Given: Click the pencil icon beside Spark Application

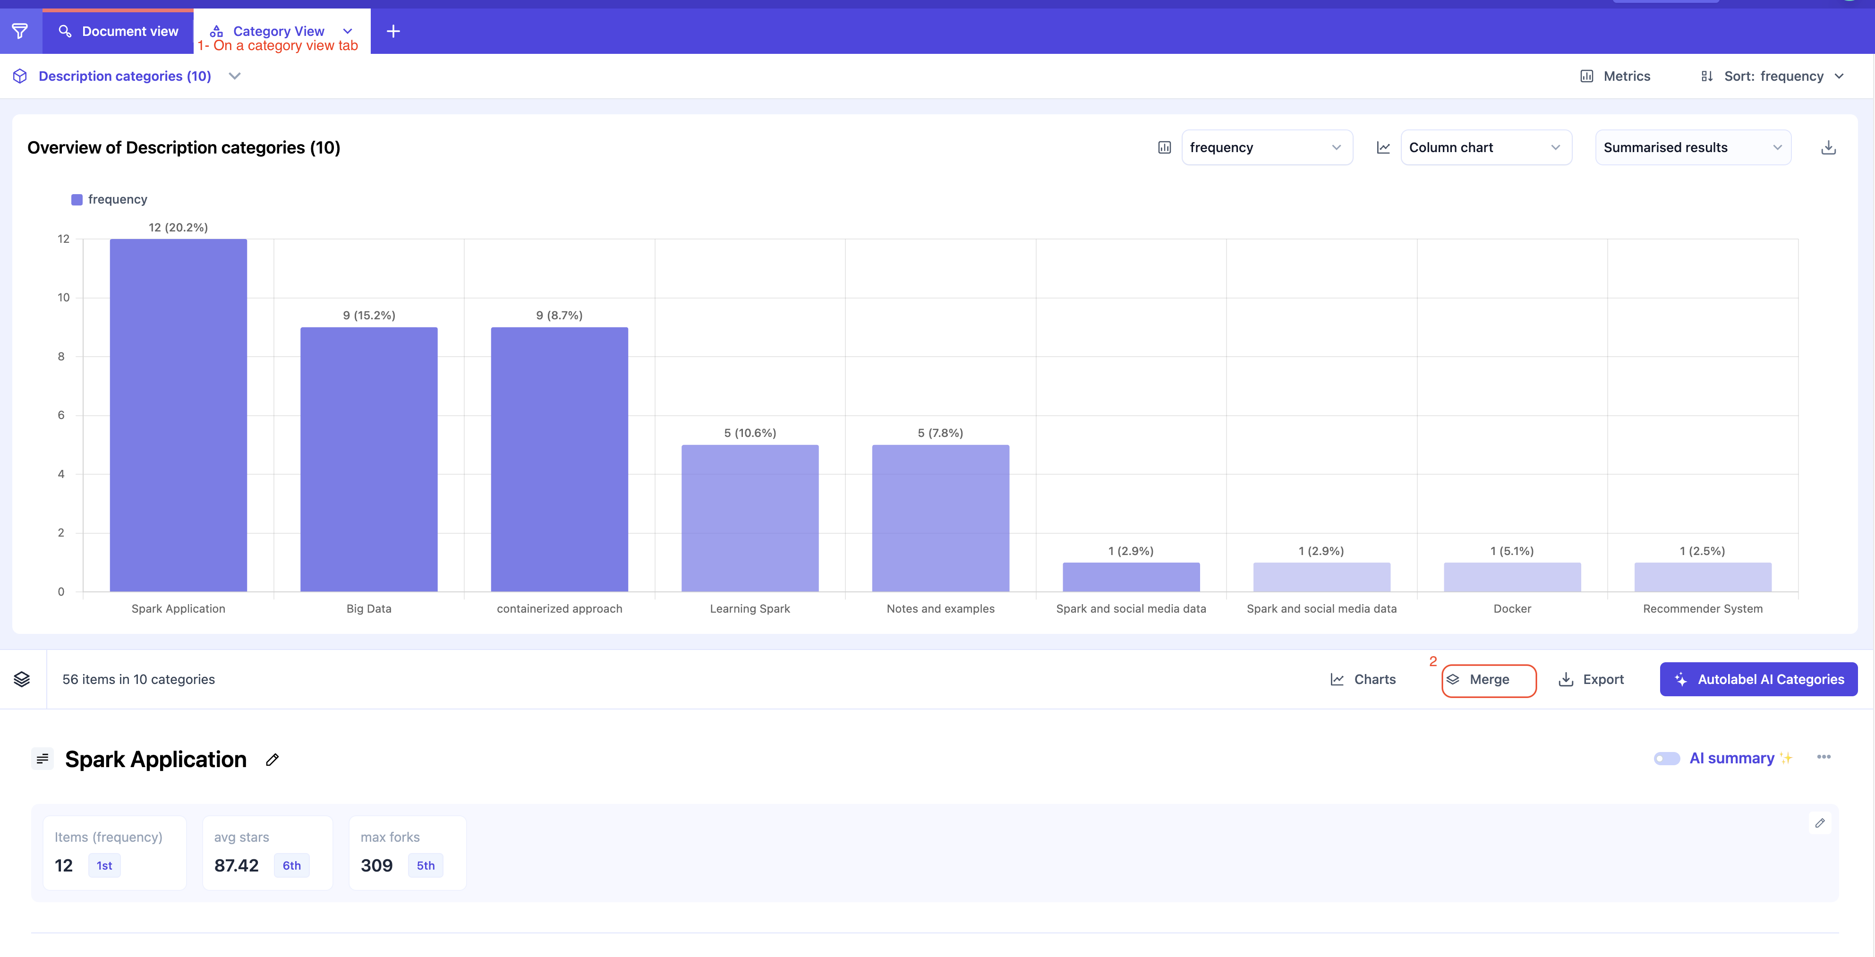Looking at the screenshot, I should click(272, 760).
